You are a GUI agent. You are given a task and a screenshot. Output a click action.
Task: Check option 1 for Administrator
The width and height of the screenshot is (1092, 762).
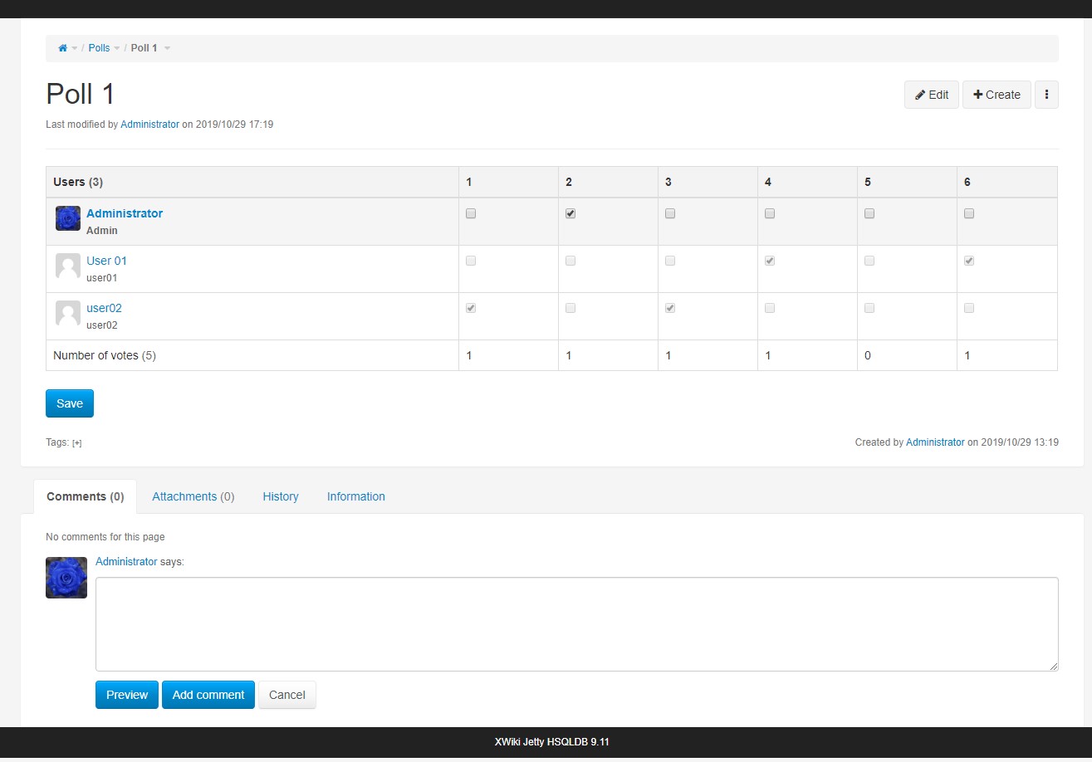471,213
